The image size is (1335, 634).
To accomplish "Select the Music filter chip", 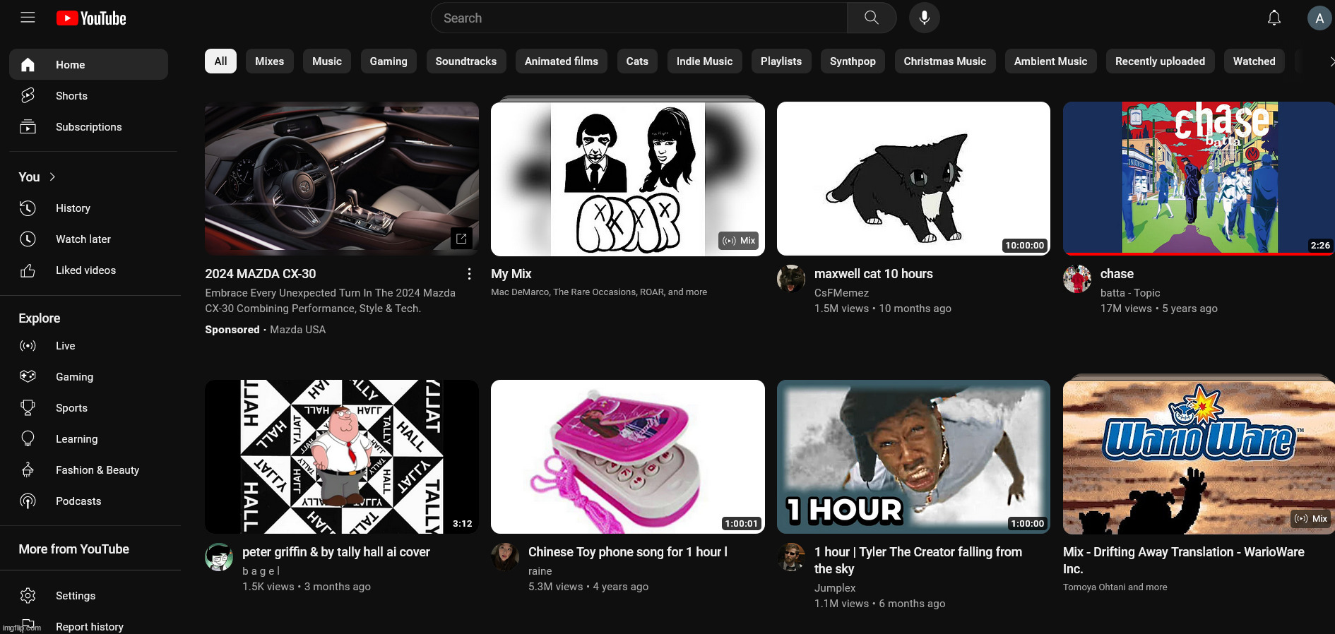I will click(327, 61).
